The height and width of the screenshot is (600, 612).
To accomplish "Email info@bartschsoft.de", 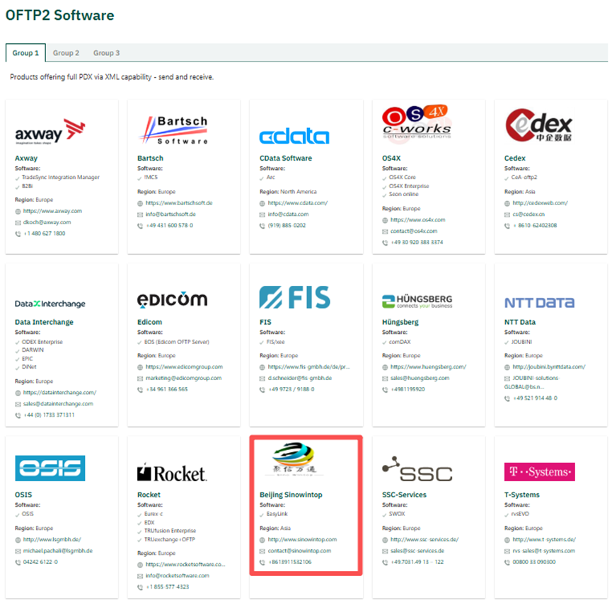I will tap(171, 214).
